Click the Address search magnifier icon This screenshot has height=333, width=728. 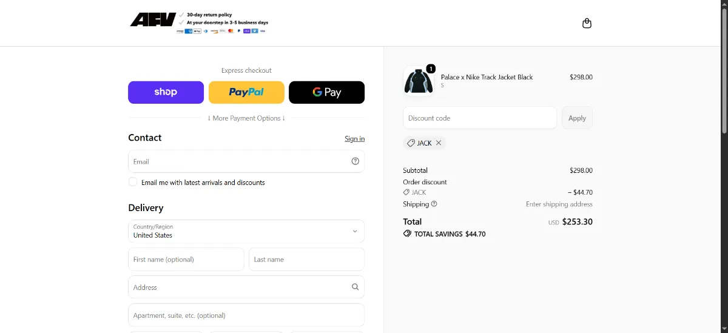(x=356, y=287)
